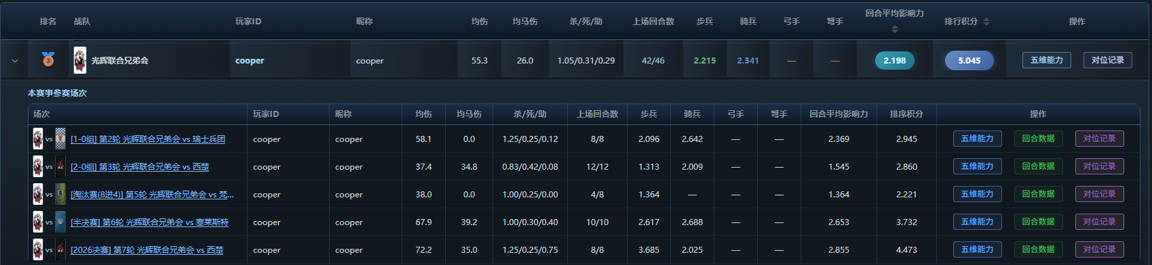Image resolution: width=1152 pixels, height=265 pixels.
Task: Click the green 2.215 infantry value
Action: pos(705,61)
